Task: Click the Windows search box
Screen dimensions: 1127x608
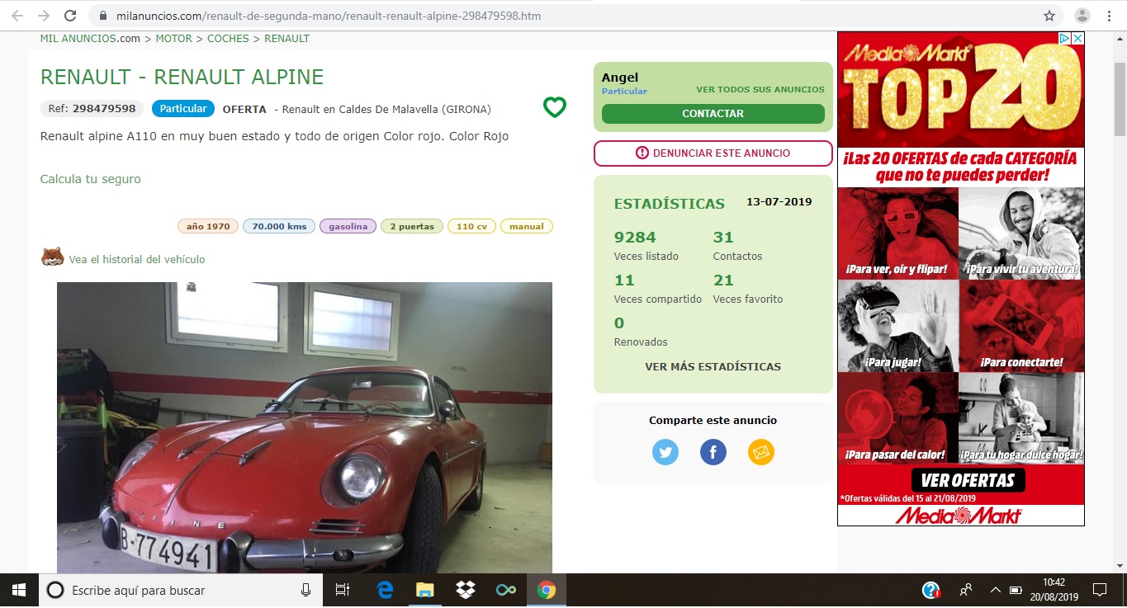Action: click(x=180, y=590)
